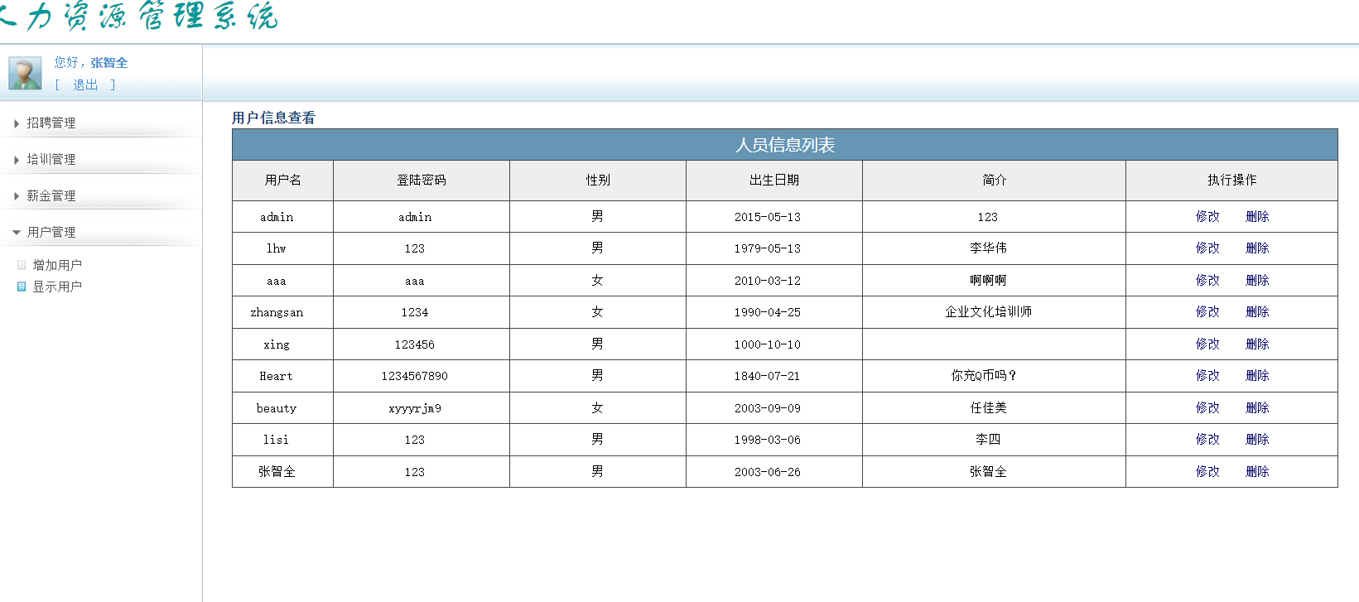The image size is (1359, 602).
Task: Click the username 张智全 in greeting
Action: coord(109,62)
